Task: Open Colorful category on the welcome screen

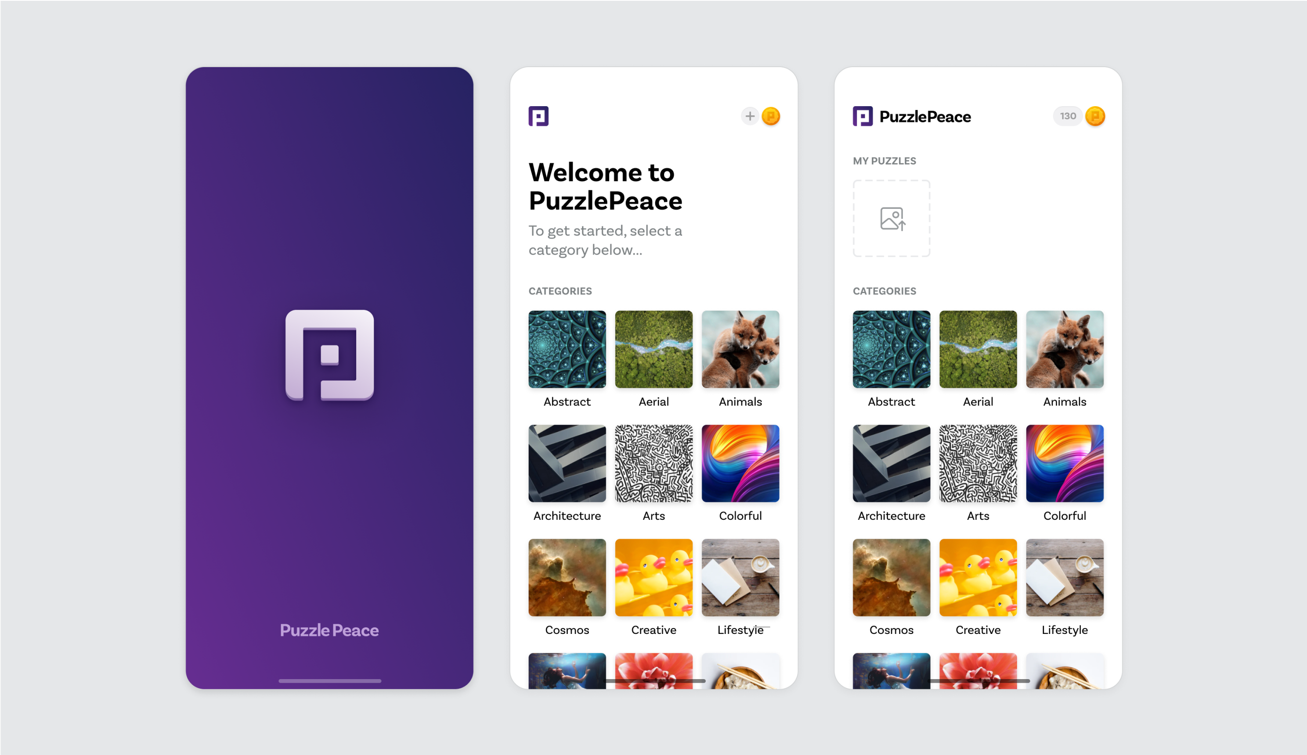Action: 740,463
